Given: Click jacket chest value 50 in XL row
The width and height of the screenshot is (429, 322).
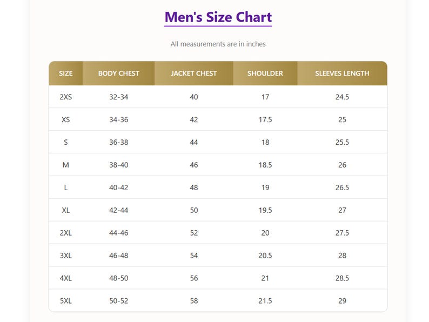Looking at the screenshot, I should pyautogui.click(x=194, y=210).
